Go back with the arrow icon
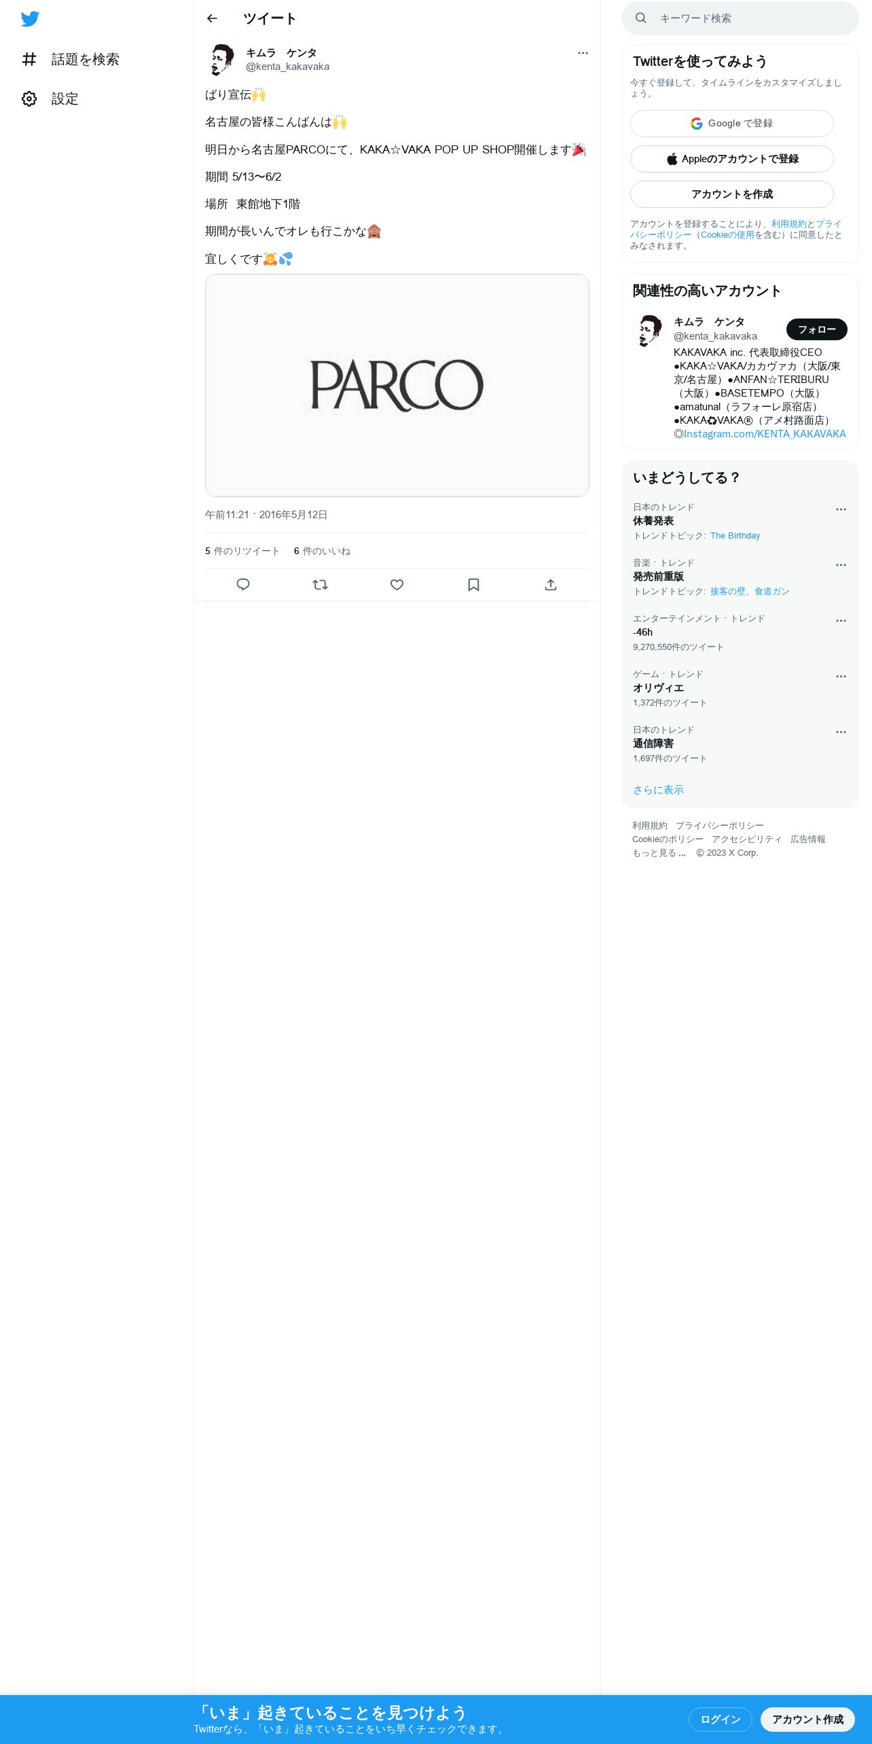872x1744 pixels. tap(212, 18)
